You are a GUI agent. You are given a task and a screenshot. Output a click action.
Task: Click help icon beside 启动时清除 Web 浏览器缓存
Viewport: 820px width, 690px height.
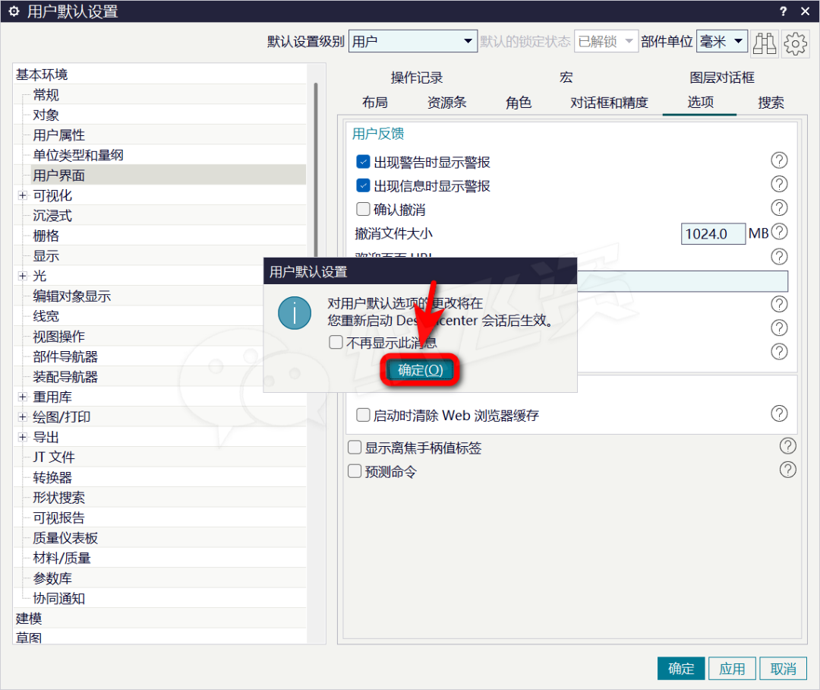point(779,413)
